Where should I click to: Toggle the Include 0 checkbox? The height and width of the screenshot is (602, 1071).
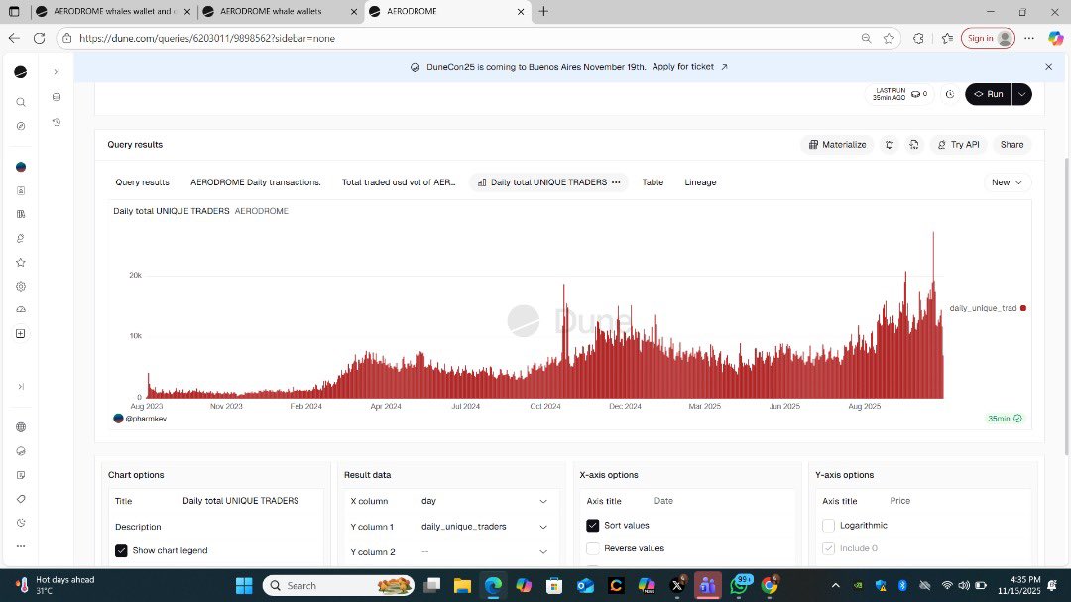coord(828,548)
